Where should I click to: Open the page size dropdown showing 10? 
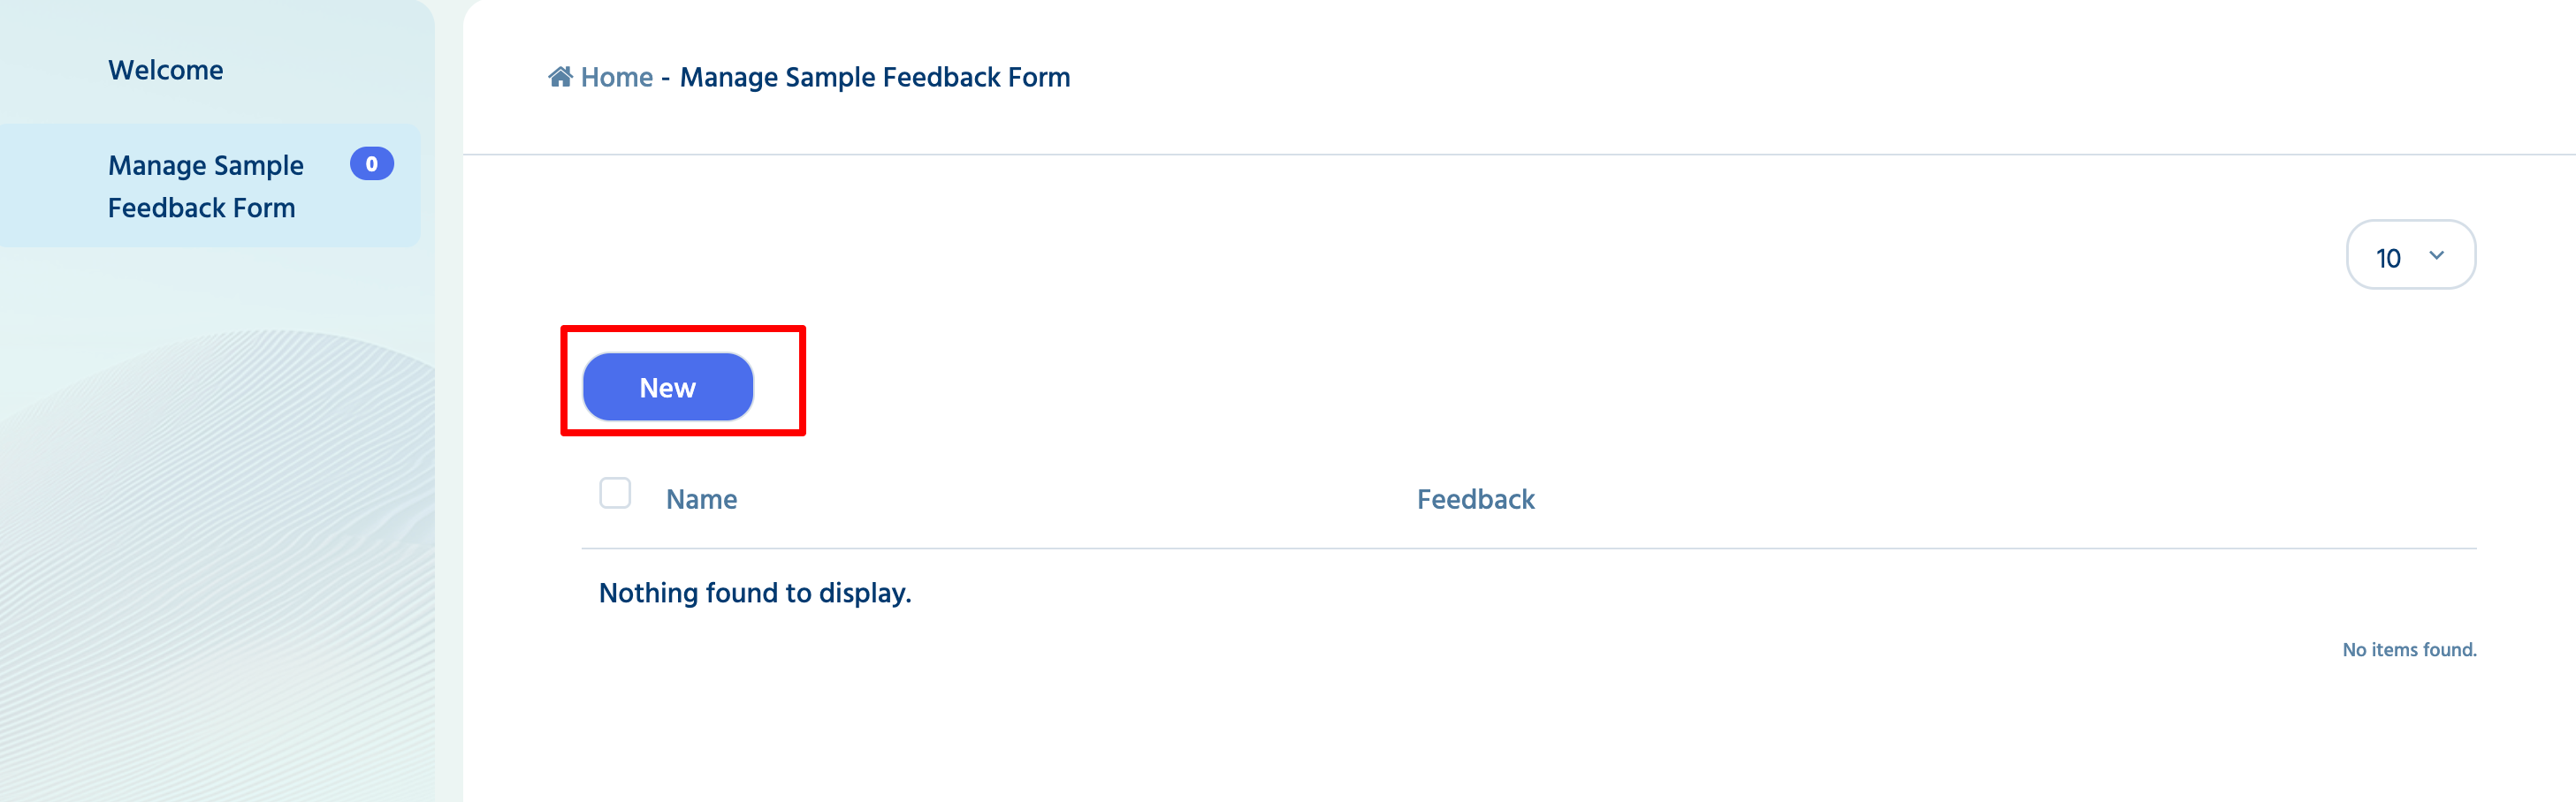(2411, 255)
